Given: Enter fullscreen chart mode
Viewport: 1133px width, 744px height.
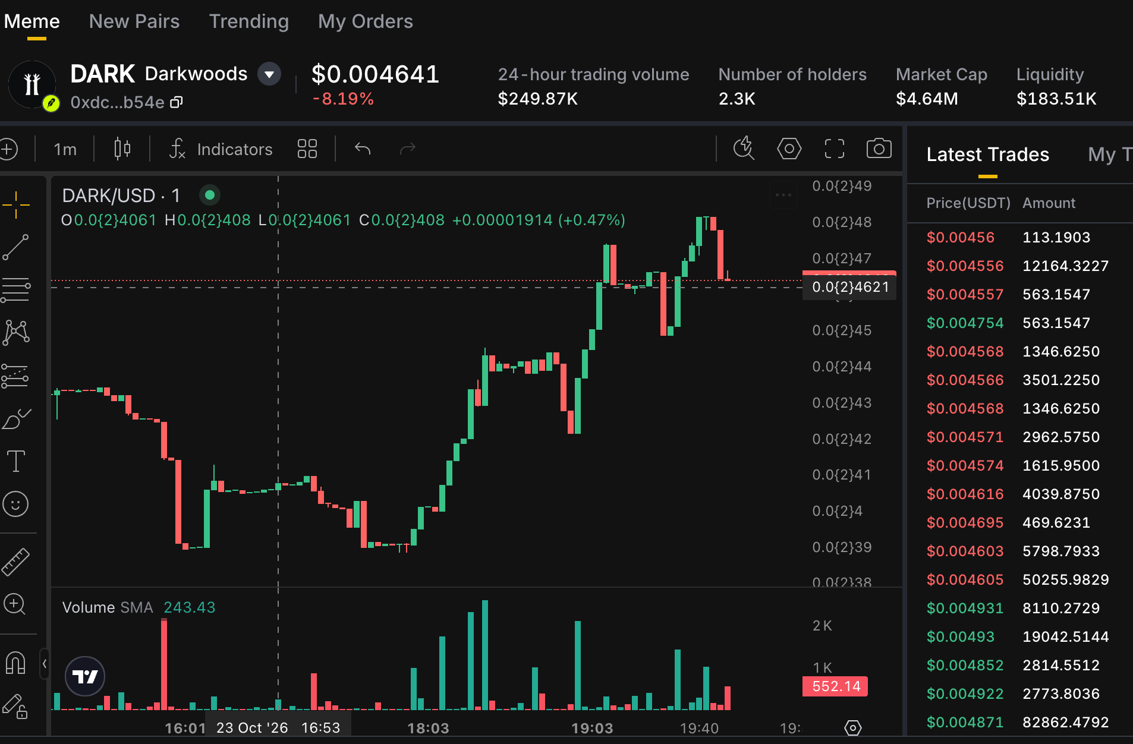Looking at the screenshot, I should (x=835, y=148).
